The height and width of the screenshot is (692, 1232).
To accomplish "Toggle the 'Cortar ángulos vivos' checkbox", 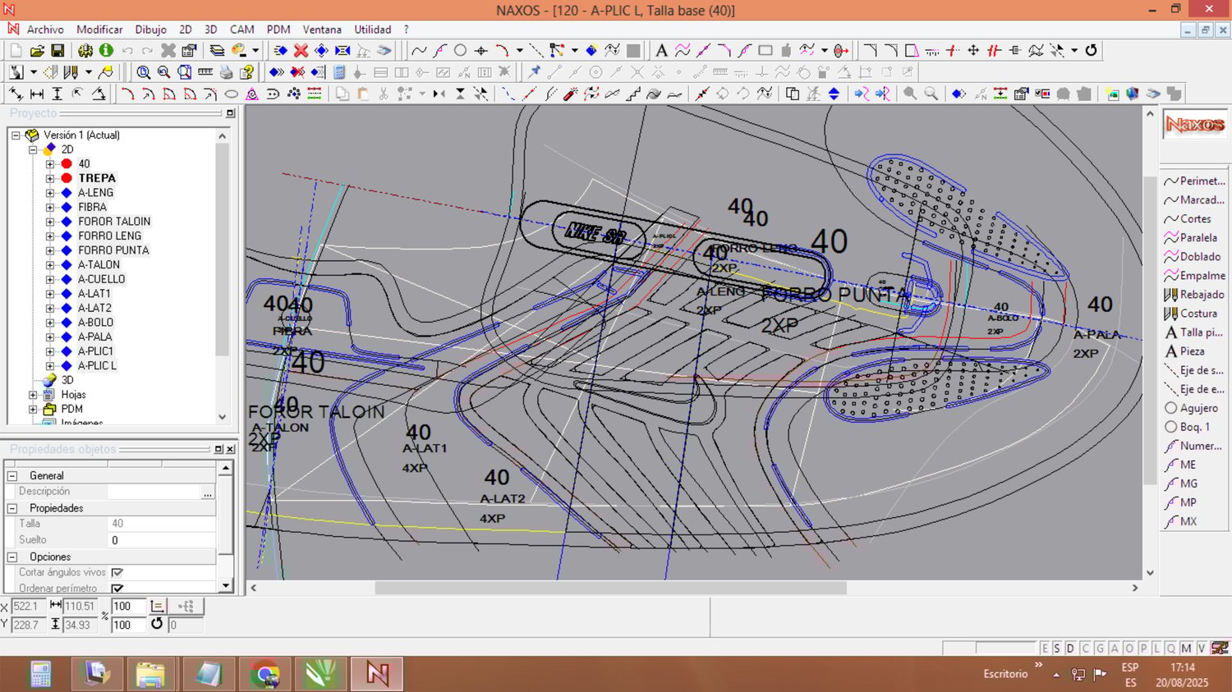I will [117, 572].
